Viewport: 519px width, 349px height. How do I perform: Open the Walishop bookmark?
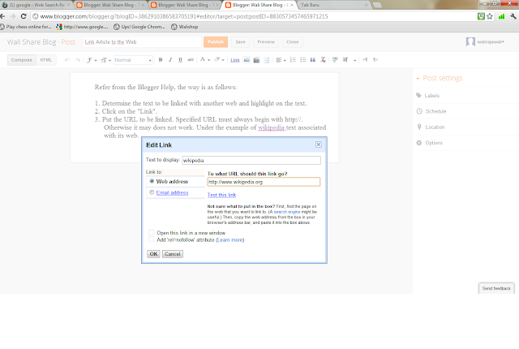pyautogui.click(x=184, y=27)
